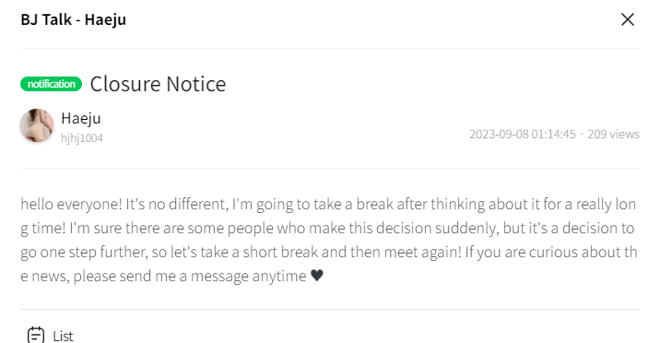This screenshot has width=648, height=343.
Task: Click the text 'please send me a message anytime'
Action: (x=190, y=276)
